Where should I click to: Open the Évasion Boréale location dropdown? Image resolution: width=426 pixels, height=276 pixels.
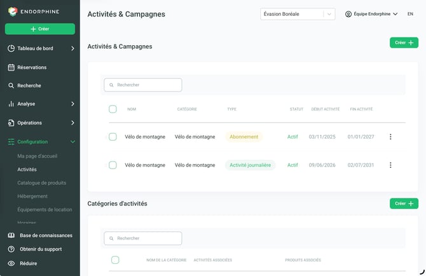[x=298, y=14]
